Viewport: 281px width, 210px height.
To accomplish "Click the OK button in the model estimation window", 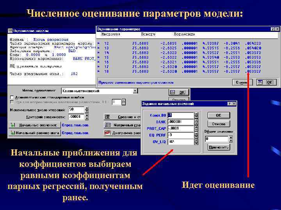I will tap(179, 93).
